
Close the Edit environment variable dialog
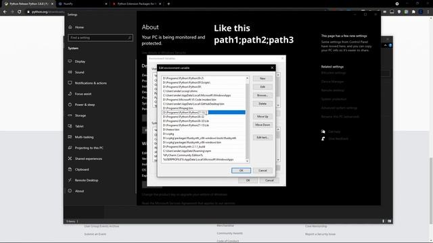272,67
